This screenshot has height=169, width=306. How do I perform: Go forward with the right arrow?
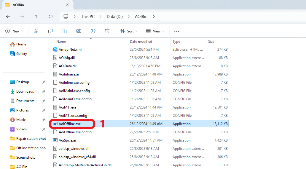(x=22, y=17)
